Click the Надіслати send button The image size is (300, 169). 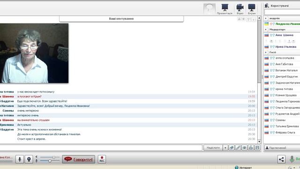pyautogui.click(x=213, y=148)
